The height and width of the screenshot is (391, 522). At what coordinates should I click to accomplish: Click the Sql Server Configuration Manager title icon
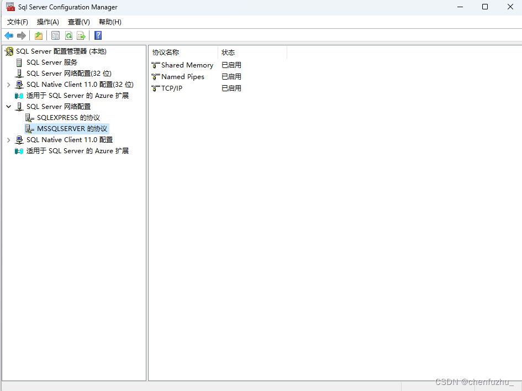10,7
